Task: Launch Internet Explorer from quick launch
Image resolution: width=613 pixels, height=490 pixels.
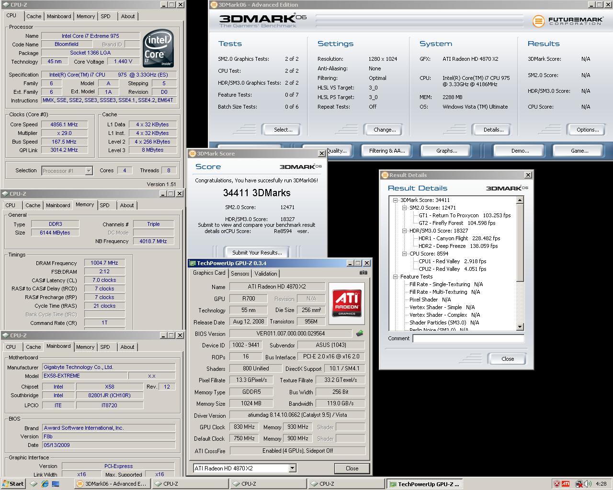Action: pyautogui.click(x=45, y=484)
